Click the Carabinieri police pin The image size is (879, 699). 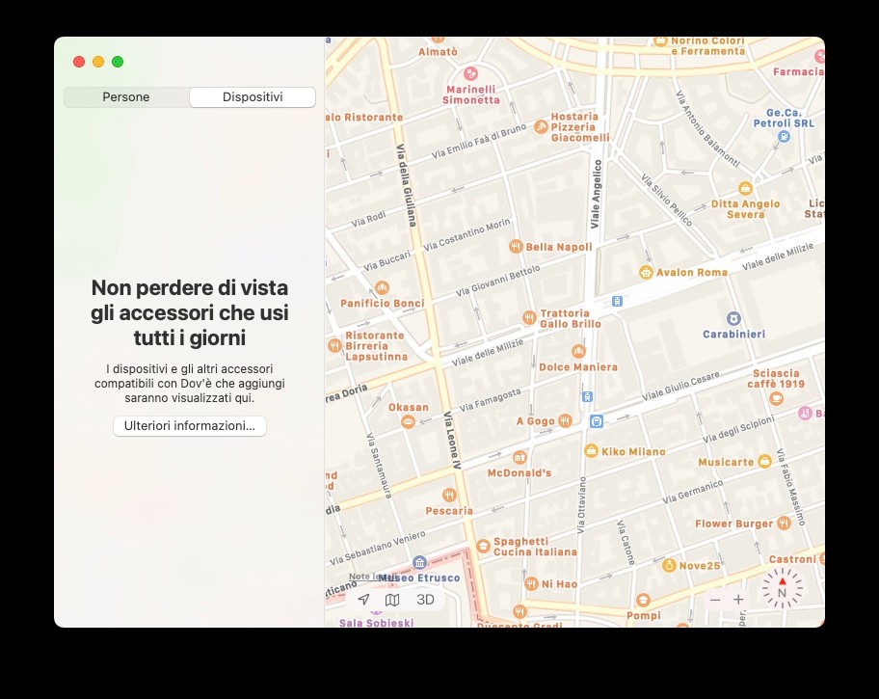click(733, 318)
